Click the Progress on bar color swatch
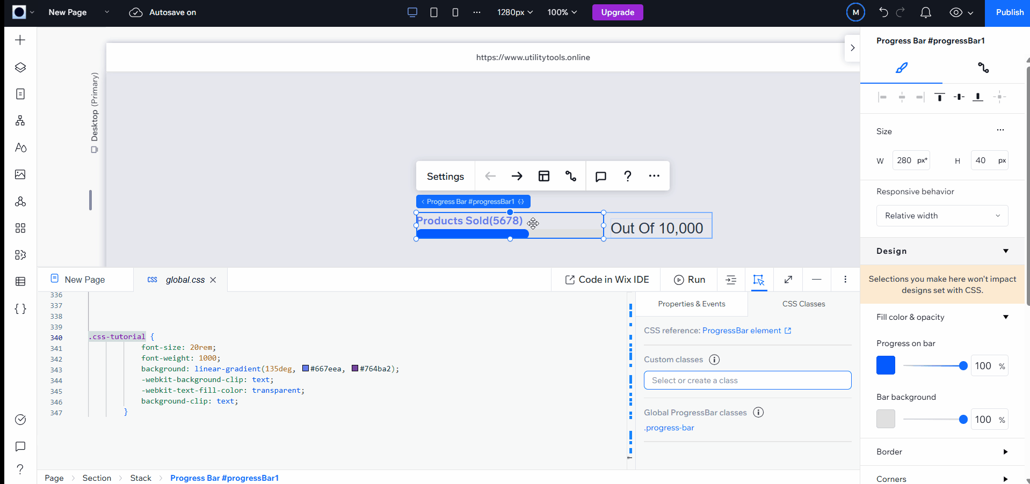 pyautogui.click(x=886, y=365)
